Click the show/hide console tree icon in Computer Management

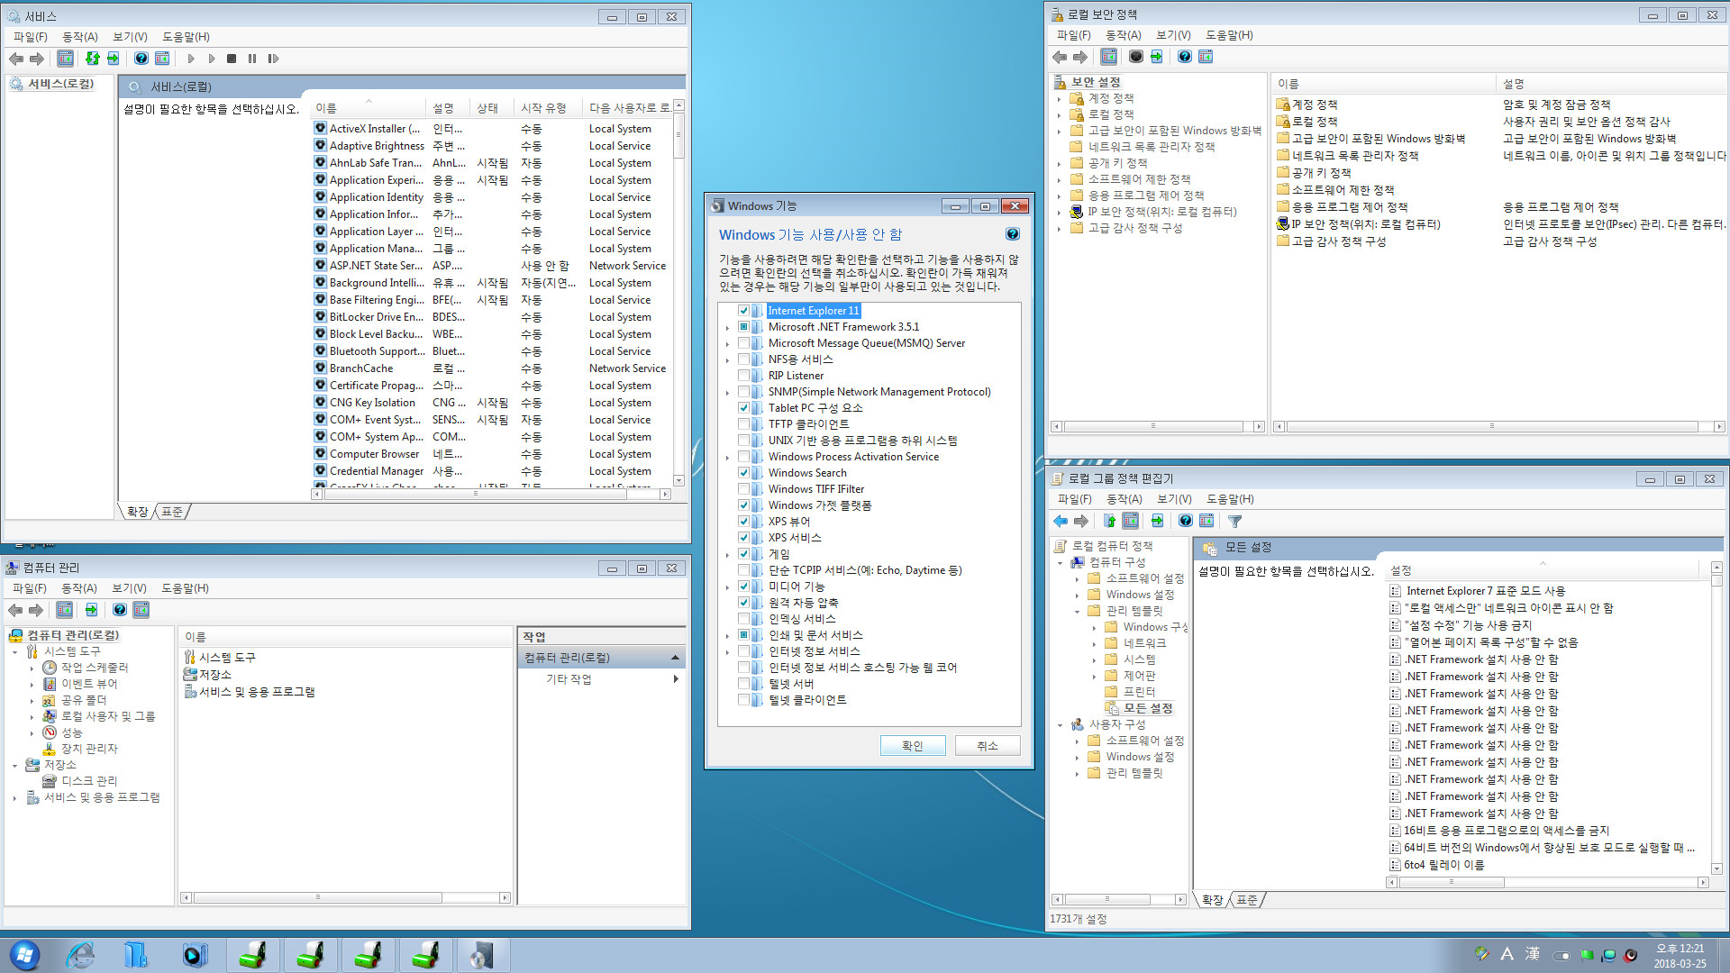tap(65, 610)
